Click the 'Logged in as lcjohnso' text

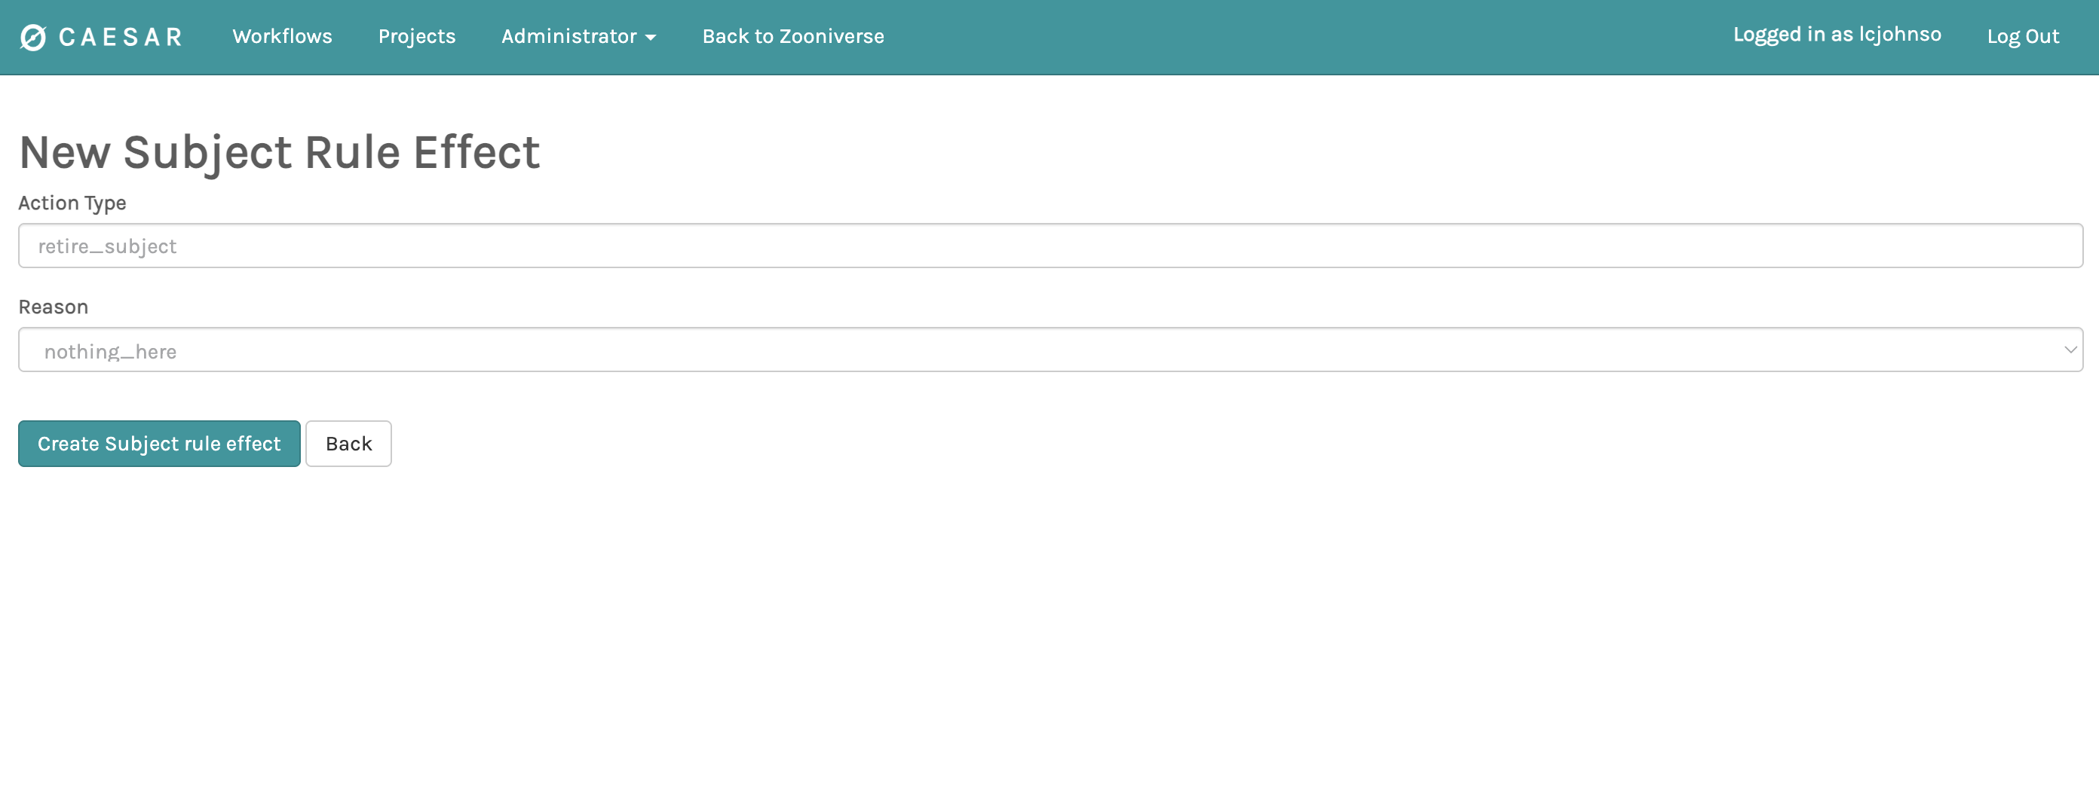click(x=1836, y=35)
